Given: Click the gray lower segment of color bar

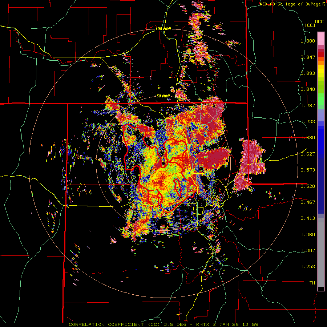Looking at the screenshot, I should coord(321,253).
